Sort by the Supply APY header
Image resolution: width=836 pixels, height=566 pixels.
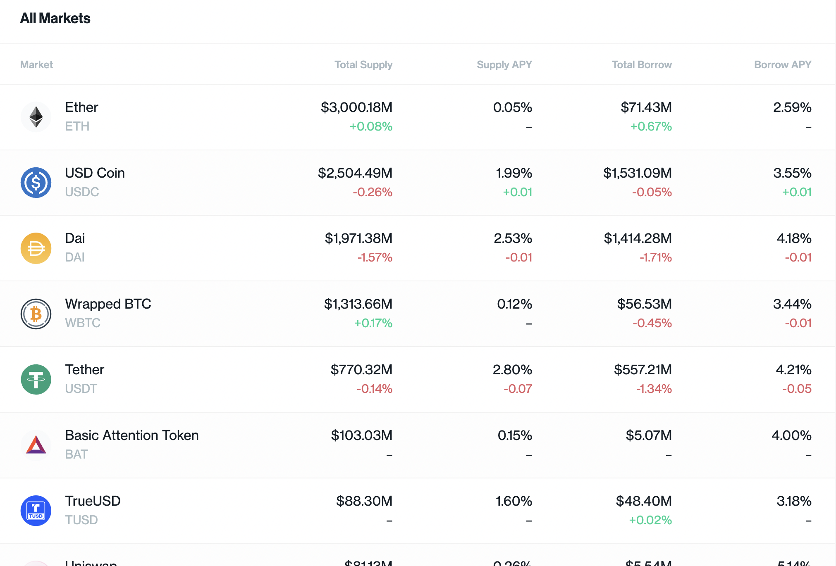[x=504, y=65]
